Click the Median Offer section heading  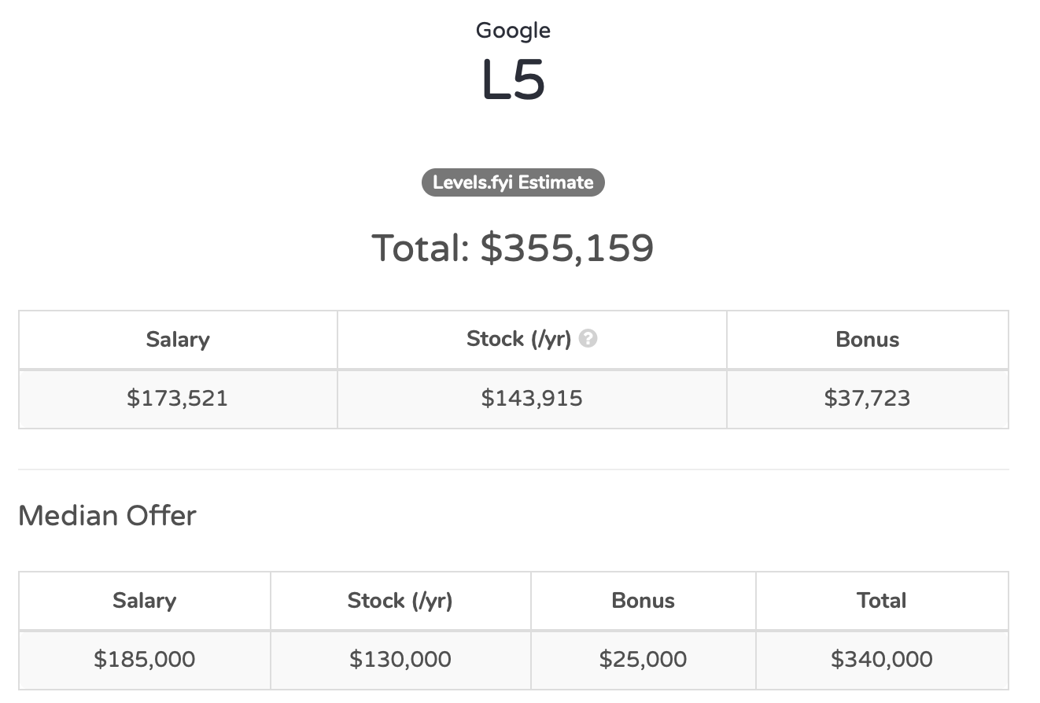(x=107, y=516)
